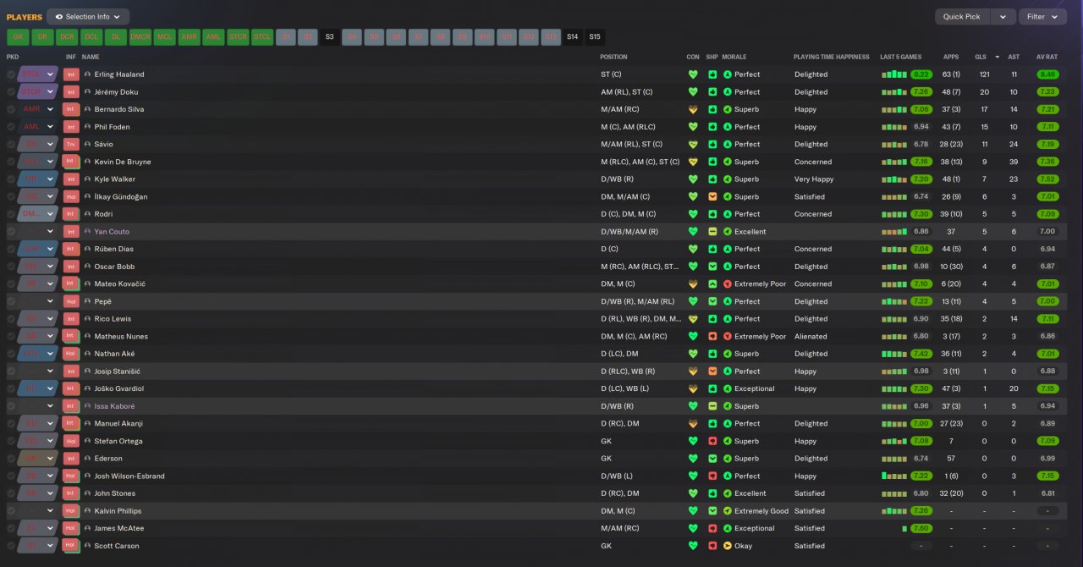Select the DMCR position slot
The width and height of the screenshot is (1083, 567).
click(x=140, y=37)
